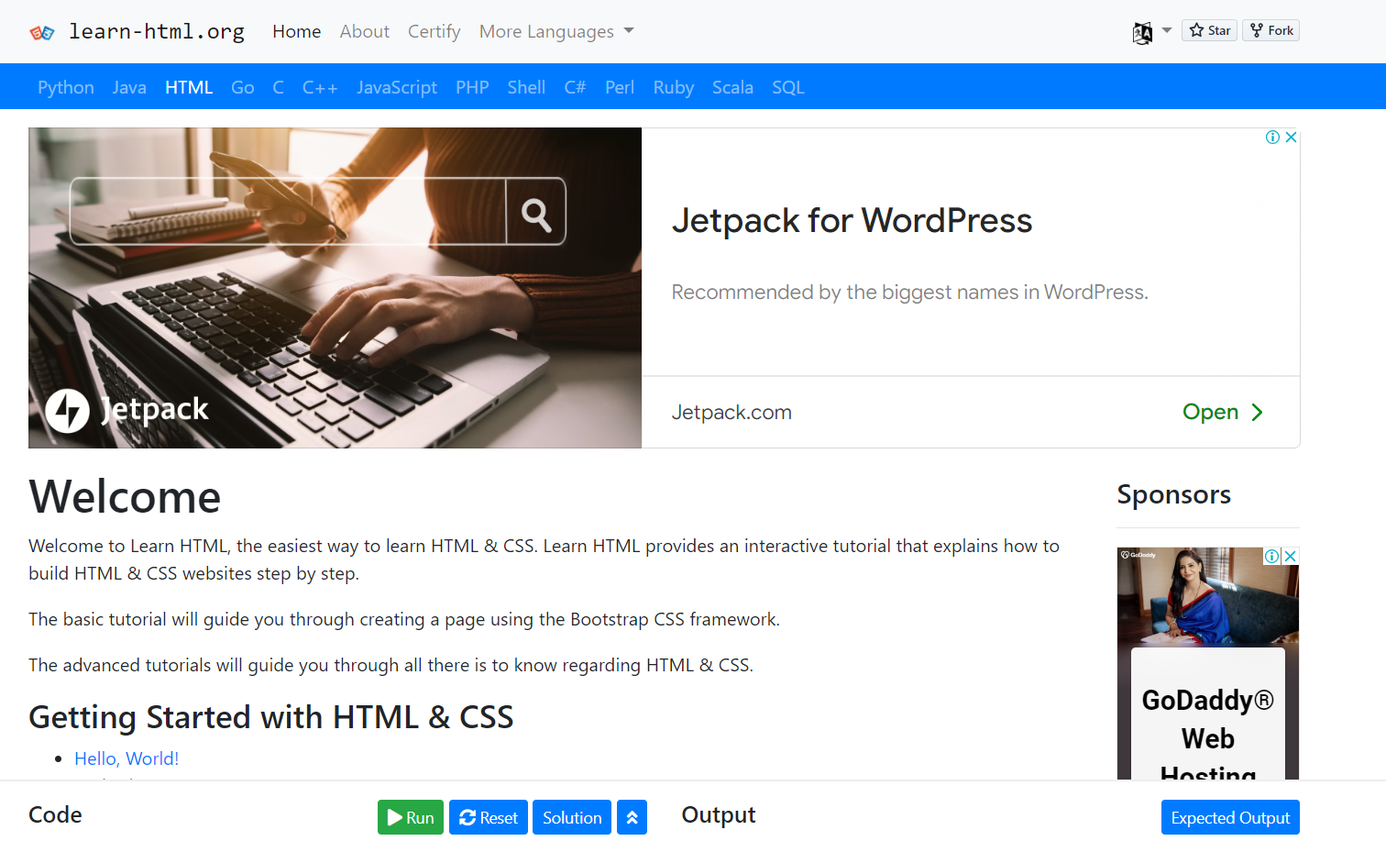
Task: Open the Scala tutorial
Action: click(x=732, y=87)
